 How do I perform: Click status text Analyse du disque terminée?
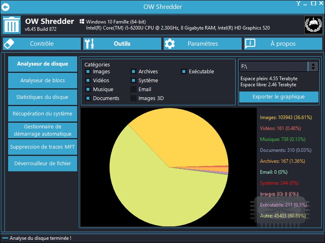40,238
